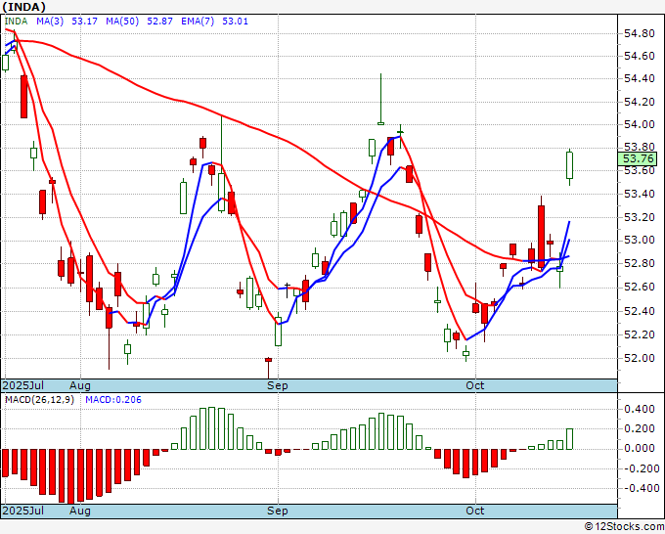The height and width of the screenshot is (534, 665).
Task: Click Sep on the price chart axis
Action: point(278,385)
